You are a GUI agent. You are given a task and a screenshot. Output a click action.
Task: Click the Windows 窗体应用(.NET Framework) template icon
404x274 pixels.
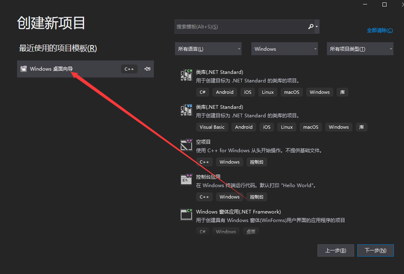(x=186, y=215)
